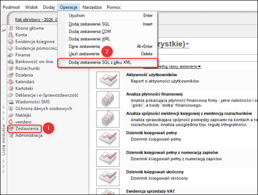This screenshot has height=195, width=258.
Task: Choose Dodaj zestawienia COM menu entry
Action: point(108,32)
